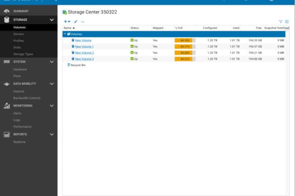Open the New Volume 1 link
This screenshot has height=196, width=295.
(84, 47)
